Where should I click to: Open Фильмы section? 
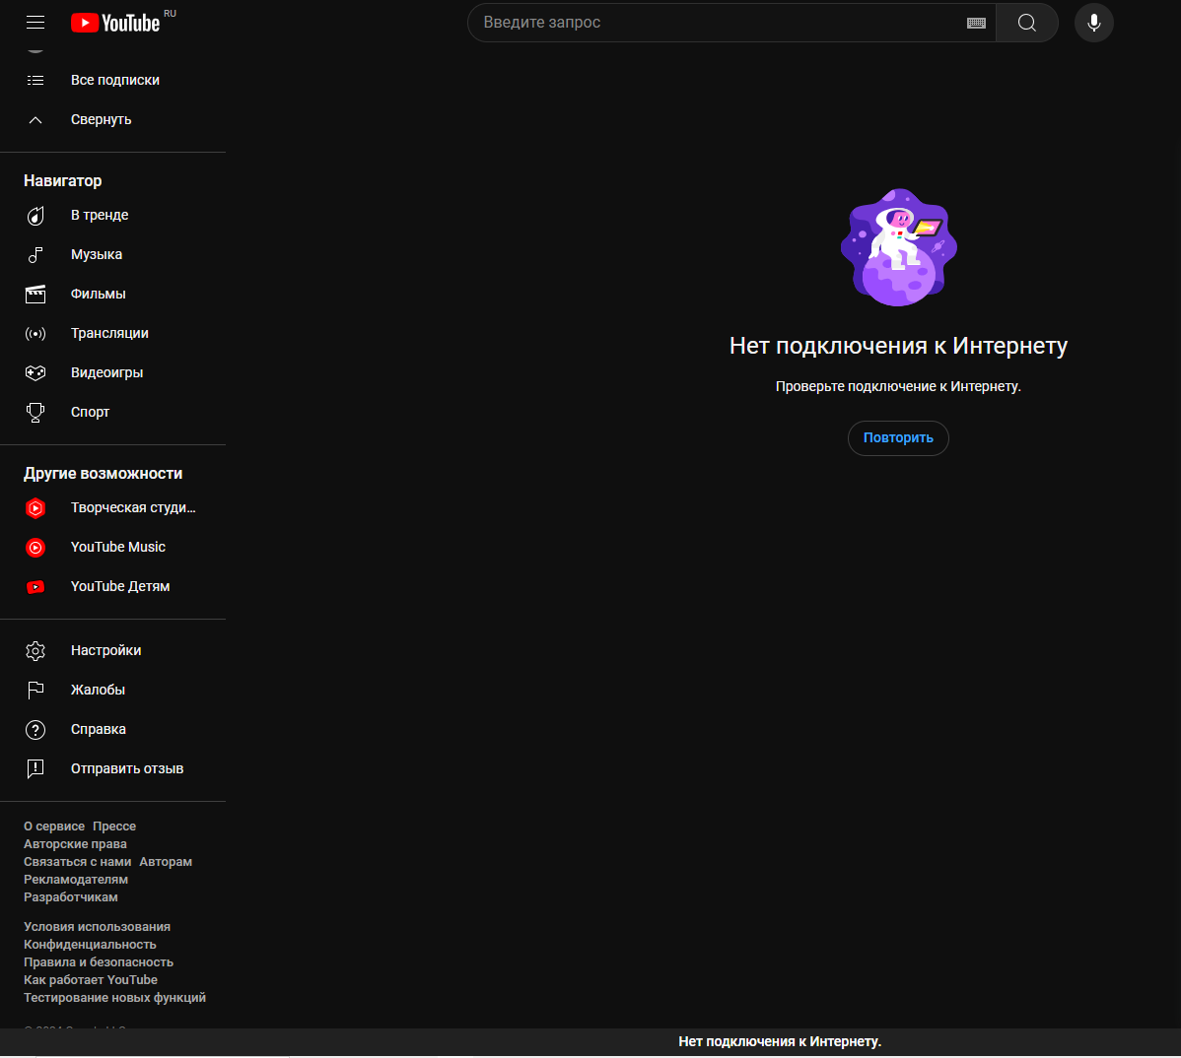point(98,294)
